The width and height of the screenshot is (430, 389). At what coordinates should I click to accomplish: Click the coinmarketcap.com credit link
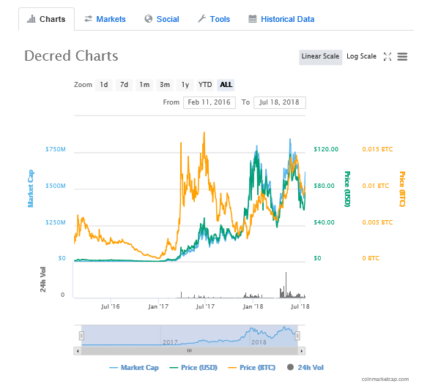coord(385,379)
